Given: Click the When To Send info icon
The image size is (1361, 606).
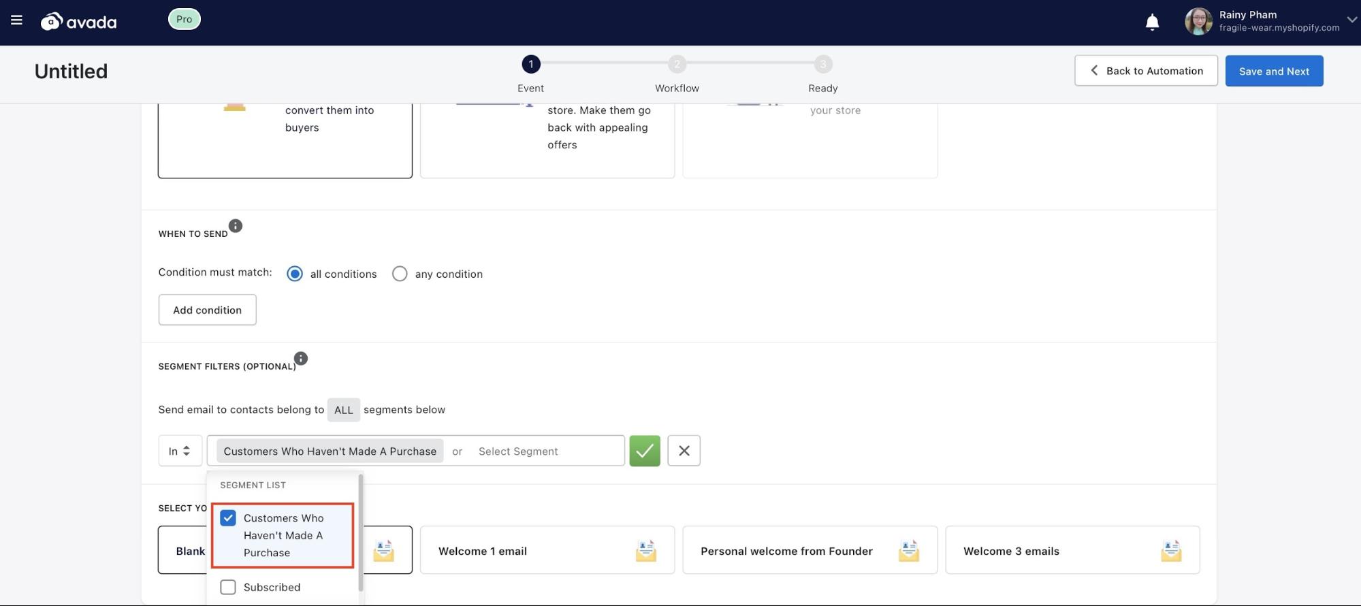Looking at the screenshot, I should click(236, 226).
